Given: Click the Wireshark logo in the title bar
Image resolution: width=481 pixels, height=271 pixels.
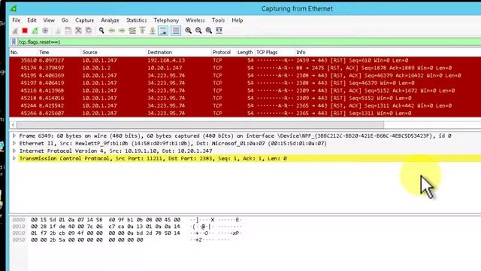Looking at the screenshot, I should (14, 8).
